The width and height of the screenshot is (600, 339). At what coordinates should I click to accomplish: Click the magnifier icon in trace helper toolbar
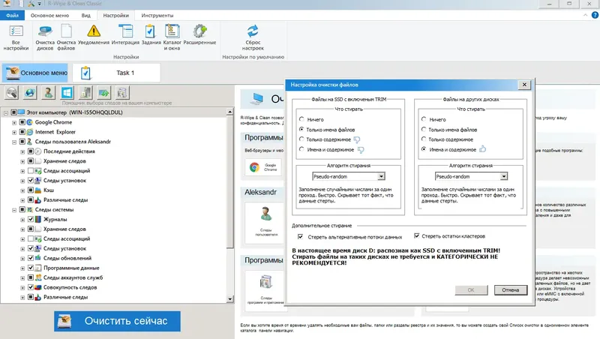pos(12,92)
